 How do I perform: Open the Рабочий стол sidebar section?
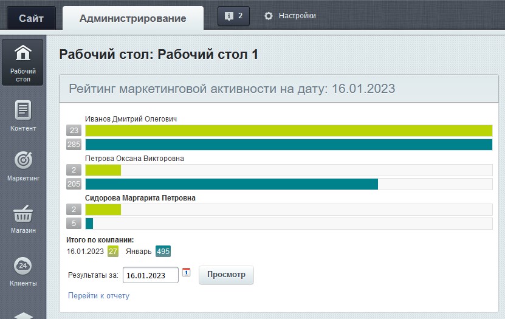tap(23, 62)
